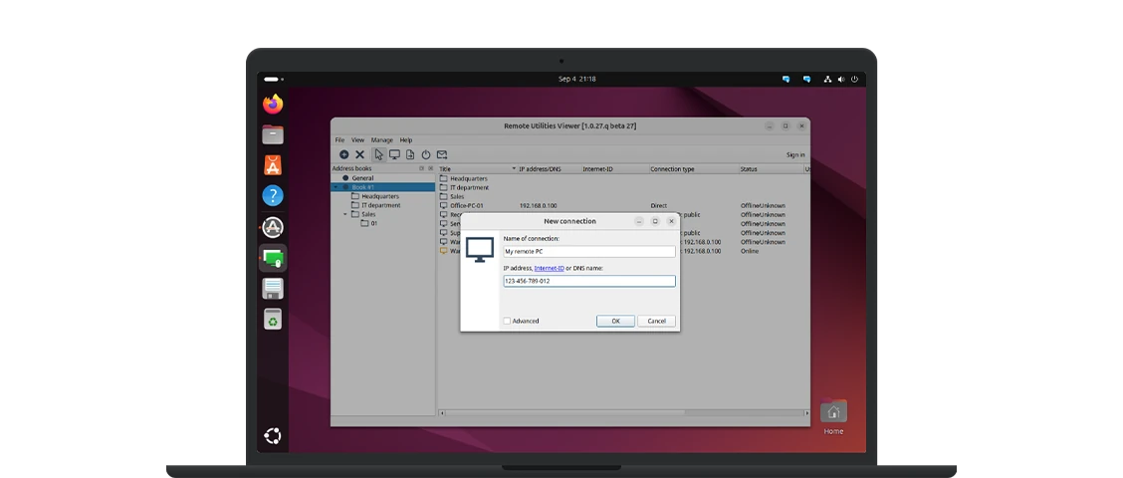
Task: Select the Office-PC-01 row title
Action: 466,206
